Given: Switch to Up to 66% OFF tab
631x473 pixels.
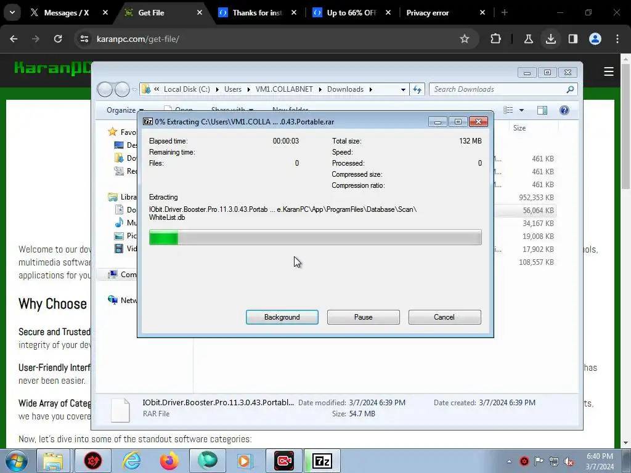Looking at the screenshot, I should (x=351, y=13).
